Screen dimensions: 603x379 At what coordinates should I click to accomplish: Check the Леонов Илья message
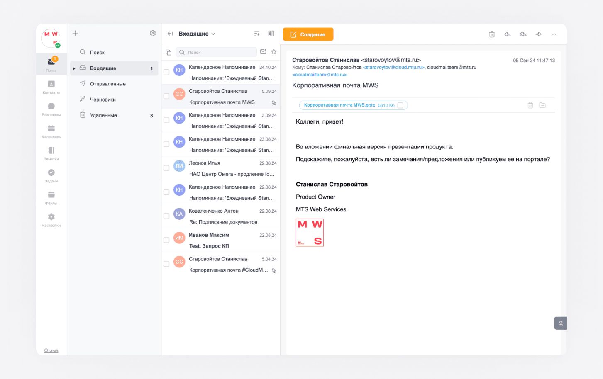[166, 168]
